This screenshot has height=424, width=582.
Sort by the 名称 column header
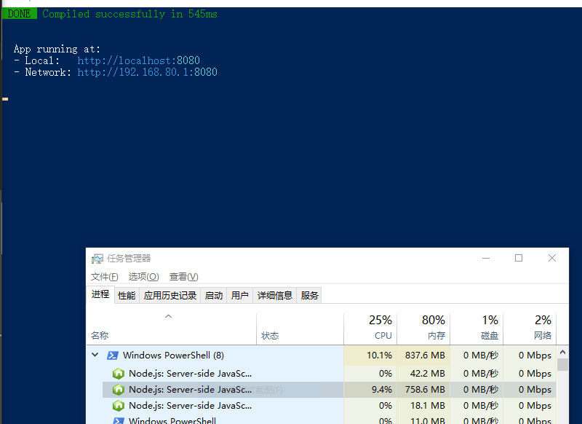pos(171,329)
